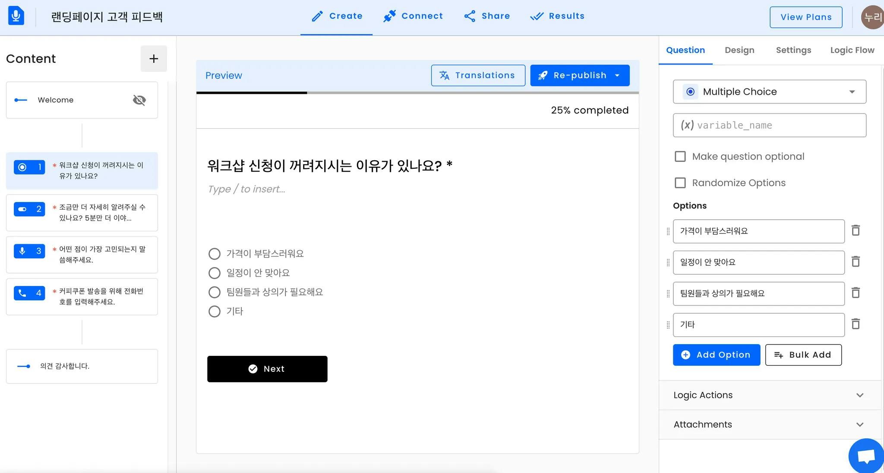Click the variable_name input field
The image size is (884, 473).
769,125
